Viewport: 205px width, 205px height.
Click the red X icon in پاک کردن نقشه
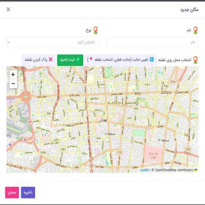[51, 59]
